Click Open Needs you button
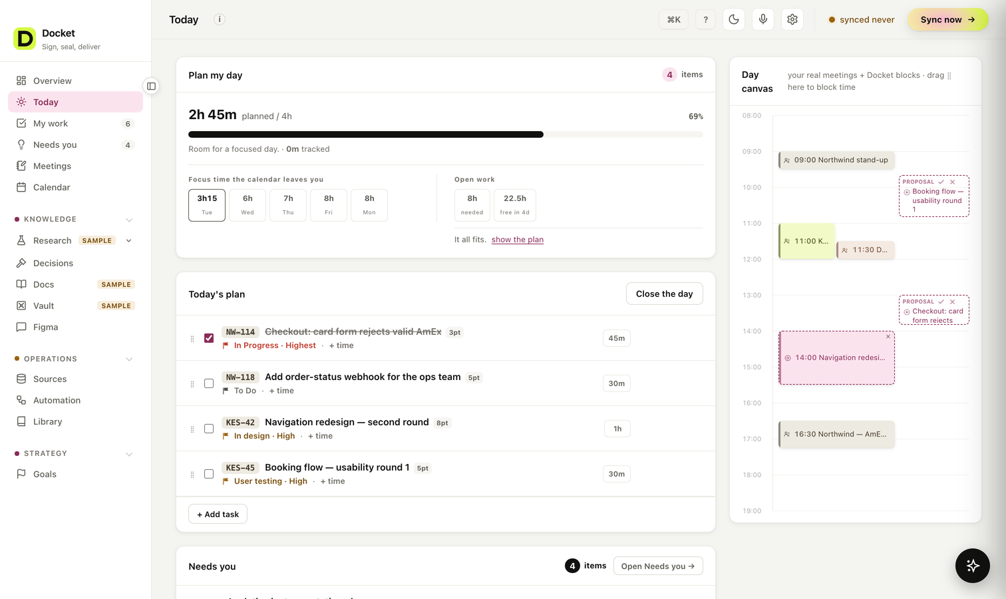Screen dimensions: 1006x599 click(658, 566)
